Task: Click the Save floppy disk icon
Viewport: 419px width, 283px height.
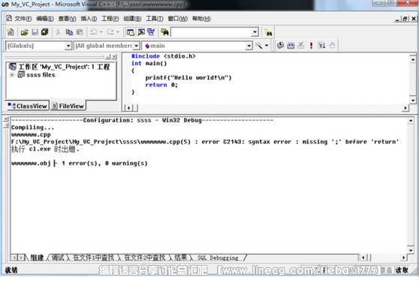Action: point(35,32)
